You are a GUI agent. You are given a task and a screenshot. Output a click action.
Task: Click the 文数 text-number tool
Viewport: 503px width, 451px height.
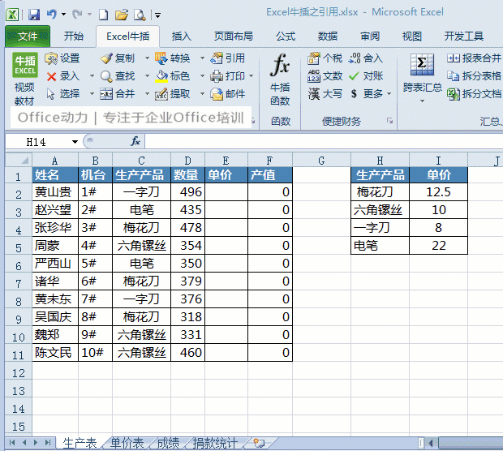pyautogui.click(x=325, y=76)
